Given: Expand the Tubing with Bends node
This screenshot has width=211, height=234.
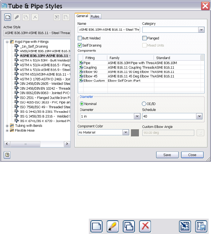Looking at the screenshot, I should point(7,126).
